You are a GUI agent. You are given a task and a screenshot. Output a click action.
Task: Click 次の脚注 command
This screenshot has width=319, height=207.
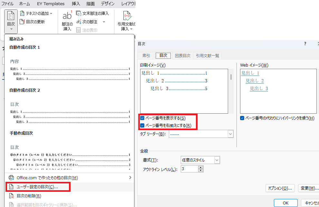click(87, 22)
